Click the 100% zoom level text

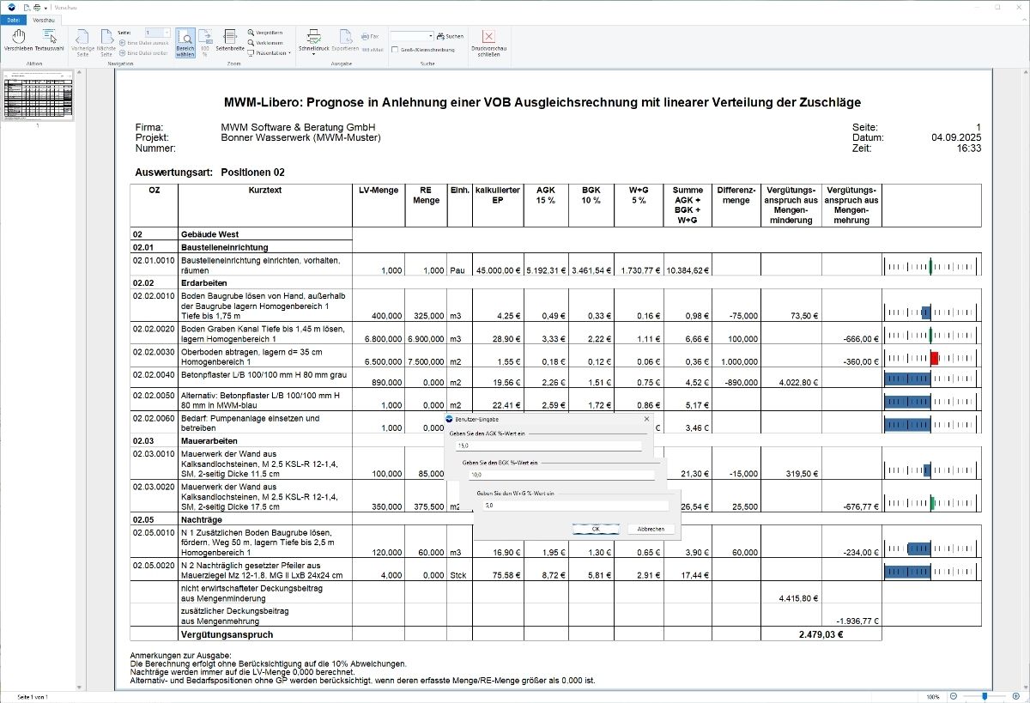pyautogui.click(x=932, y=696)
